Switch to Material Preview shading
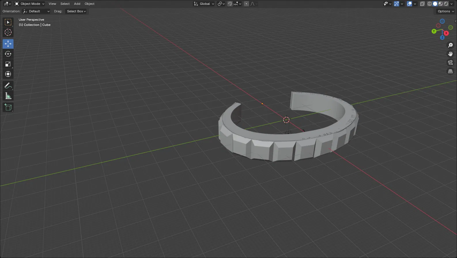457x258 pixels. [x=441, y=4]
